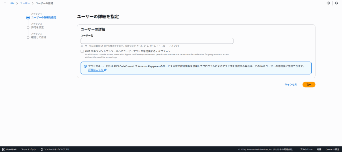
Task: Open フィードバック in the footer
Action: tap(28, 149)
